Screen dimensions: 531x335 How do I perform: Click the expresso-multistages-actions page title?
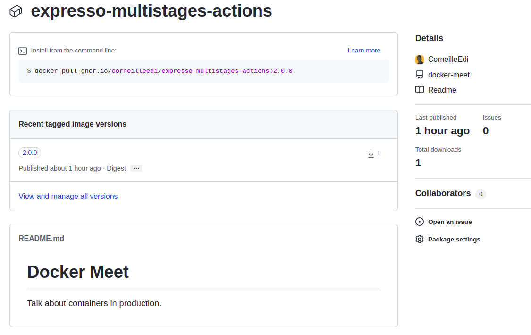pyautogui.click(x=151, y=11)
